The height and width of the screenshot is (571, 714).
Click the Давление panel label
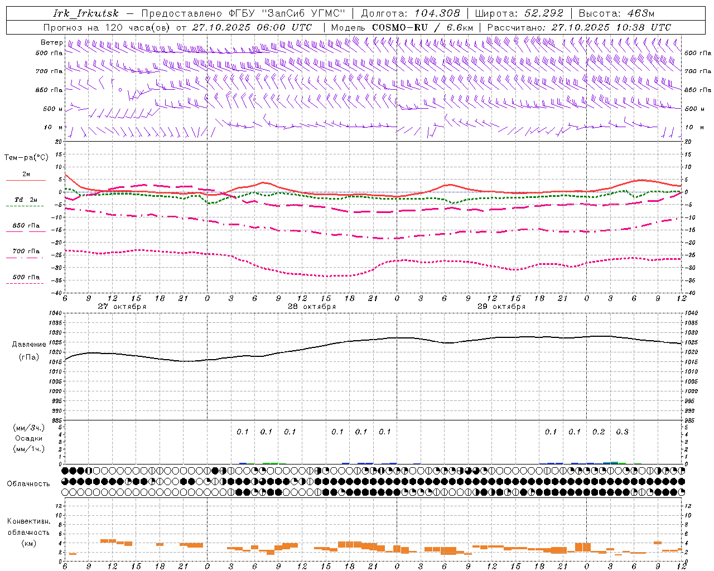(29, 345)
